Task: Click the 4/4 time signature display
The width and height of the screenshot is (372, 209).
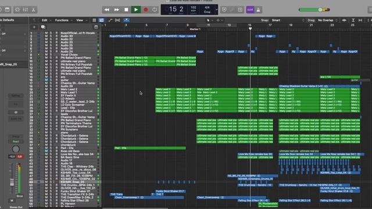Action: tap(207, 8)
